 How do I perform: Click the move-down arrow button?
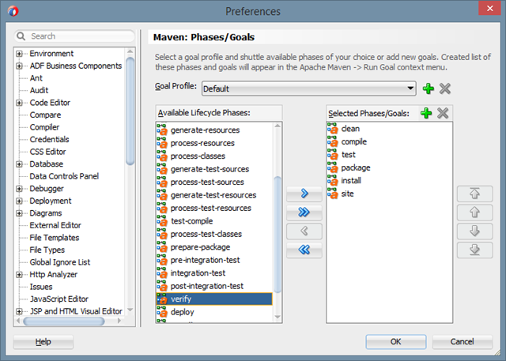(474, 231)
